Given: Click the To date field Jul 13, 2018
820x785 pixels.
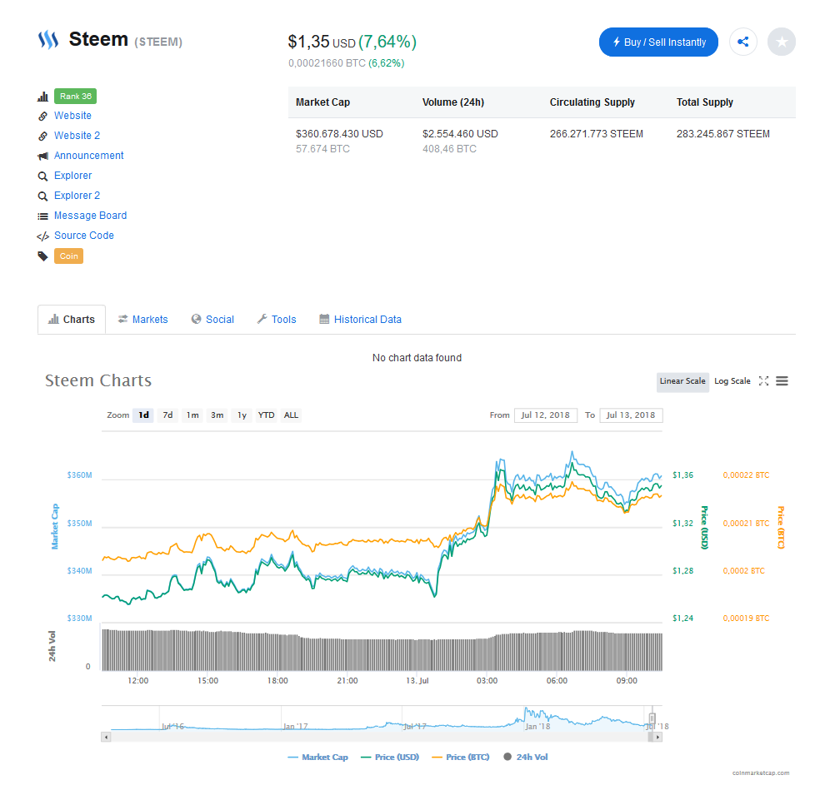Looking at the screenshot, I should point(631,415).
